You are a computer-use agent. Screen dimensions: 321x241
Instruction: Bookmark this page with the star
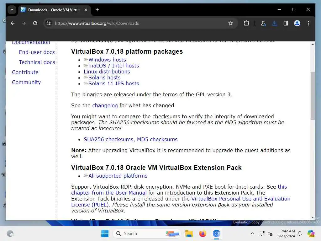tap(231, 23)
